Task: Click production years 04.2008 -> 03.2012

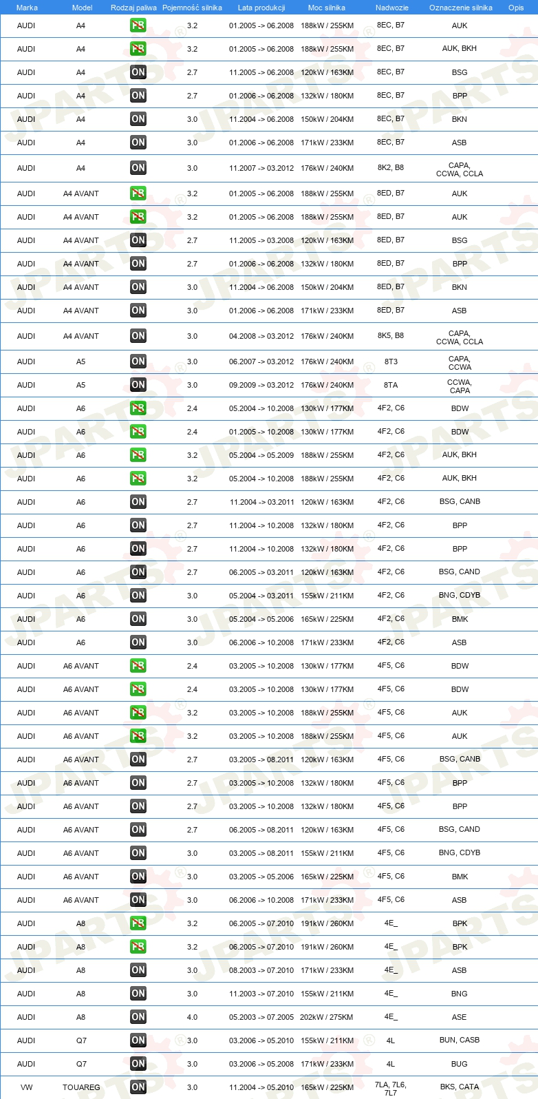Action: click(261, 336)
